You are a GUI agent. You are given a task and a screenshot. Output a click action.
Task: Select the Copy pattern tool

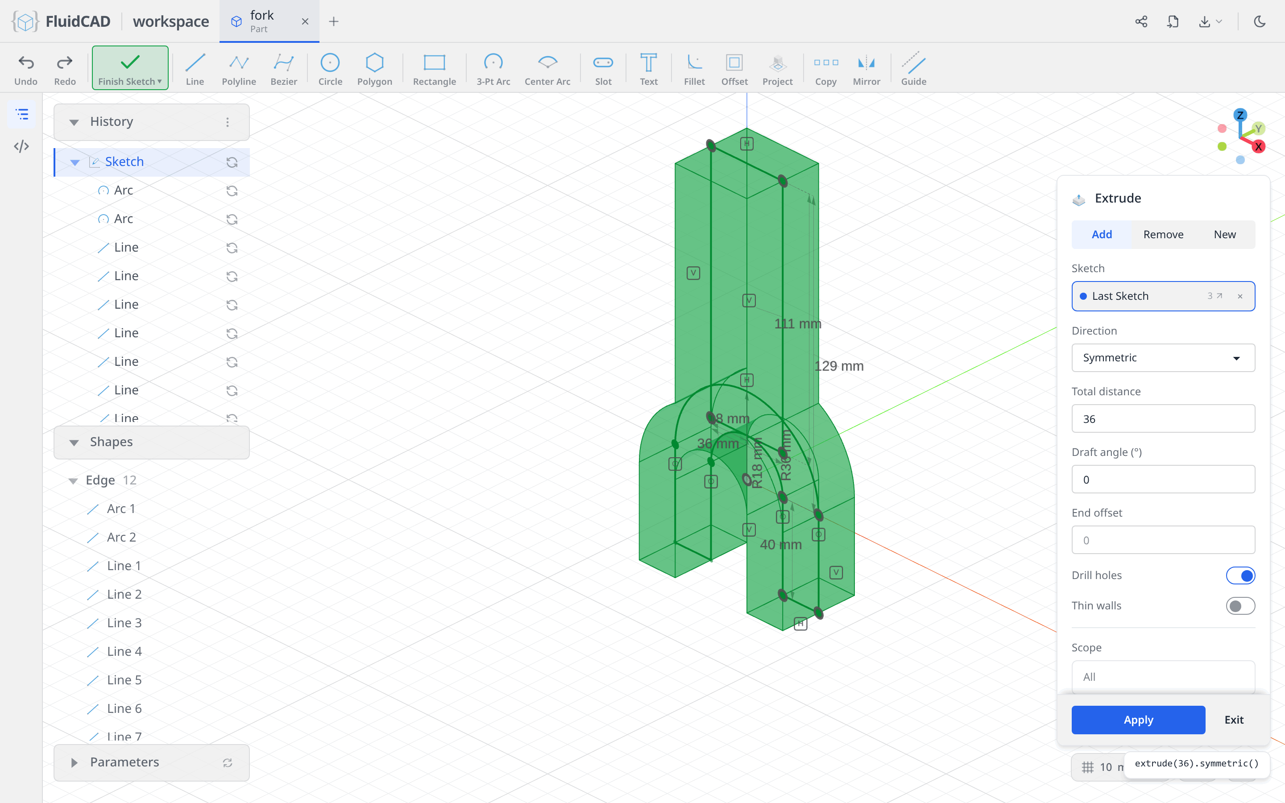point(826,69)
